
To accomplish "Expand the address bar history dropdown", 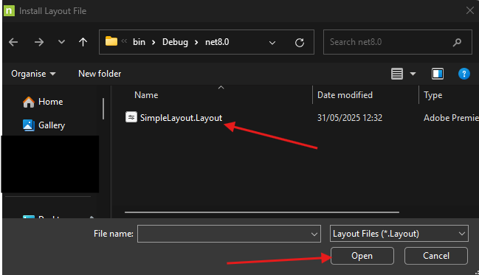I will point(272,43).
